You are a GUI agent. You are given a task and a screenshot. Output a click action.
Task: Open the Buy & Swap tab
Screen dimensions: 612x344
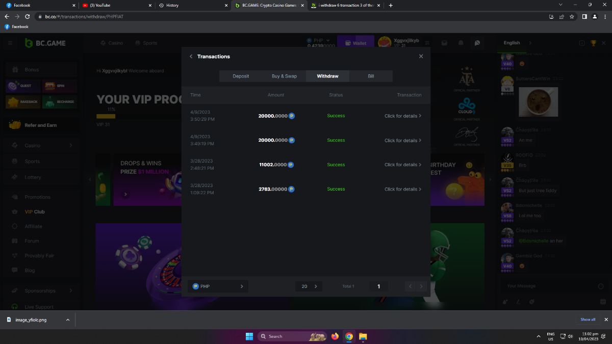click(x=284, y=76)
